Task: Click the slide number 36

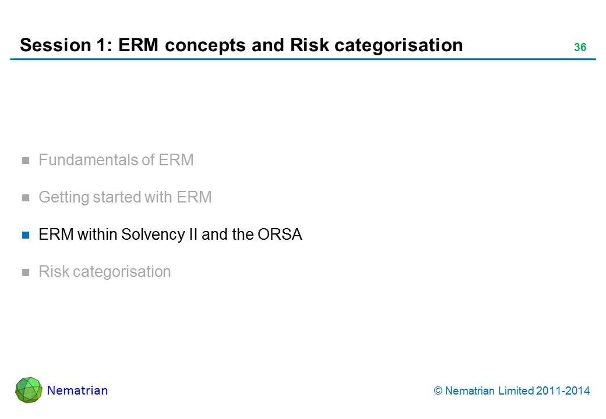Action: 580,48
